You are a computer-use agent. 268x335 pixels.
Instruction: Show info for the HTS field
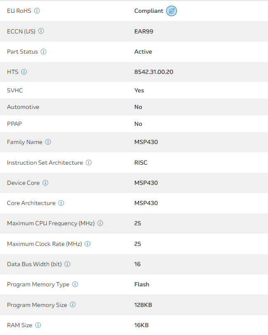[x=24, y=72]
